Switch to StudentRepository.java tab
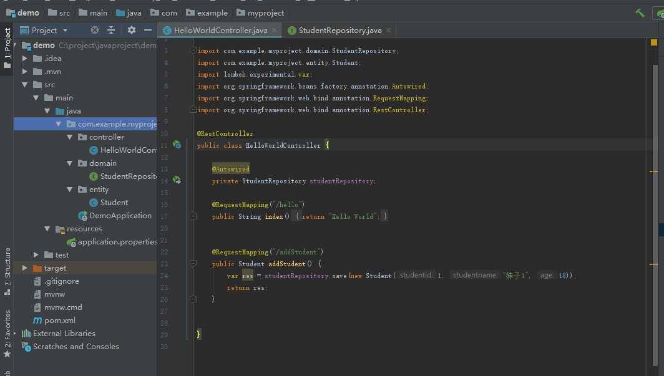 (x=339, y=31)
